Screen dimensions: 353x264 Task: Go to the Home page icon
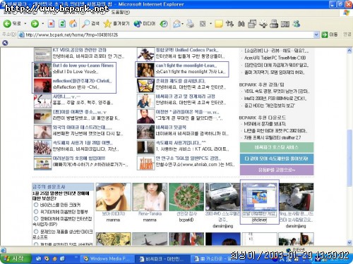tap(73, 23)
